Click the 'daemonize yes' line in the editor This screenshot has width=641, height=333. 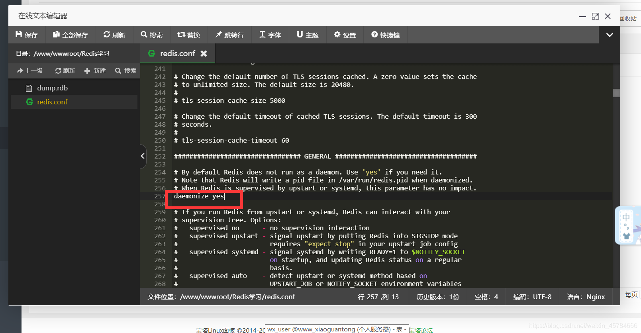coord(199,196)
